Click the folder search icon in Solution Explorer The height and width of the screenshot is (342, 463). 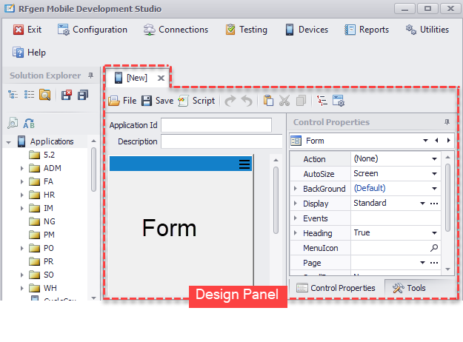pyautogui.click(x=45, y=95)
